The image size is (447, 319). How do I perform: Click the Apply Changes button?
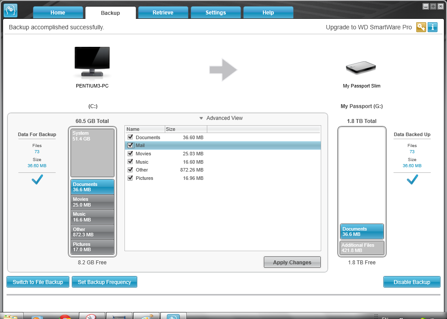click(x=292, y=263)
